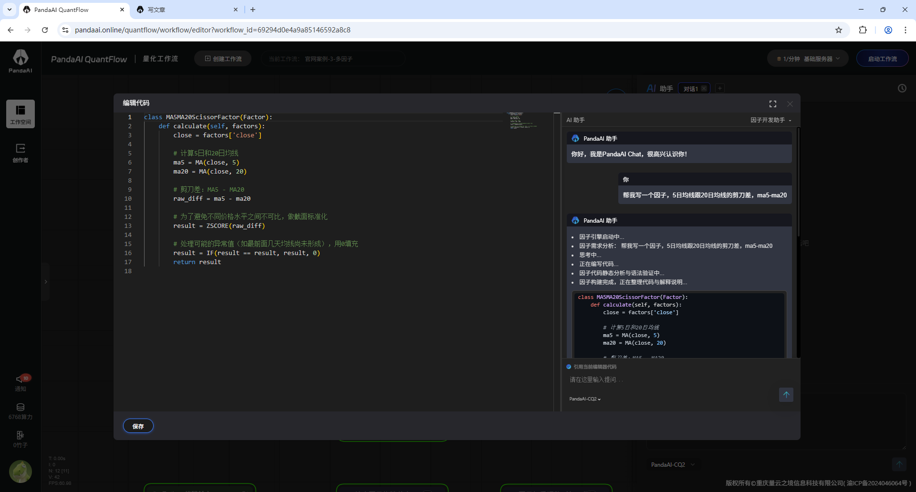Click the 编辑代码 dialog title
Image resolution: width=916 pixels, height=492 pixels.
(x=136, y=103)
